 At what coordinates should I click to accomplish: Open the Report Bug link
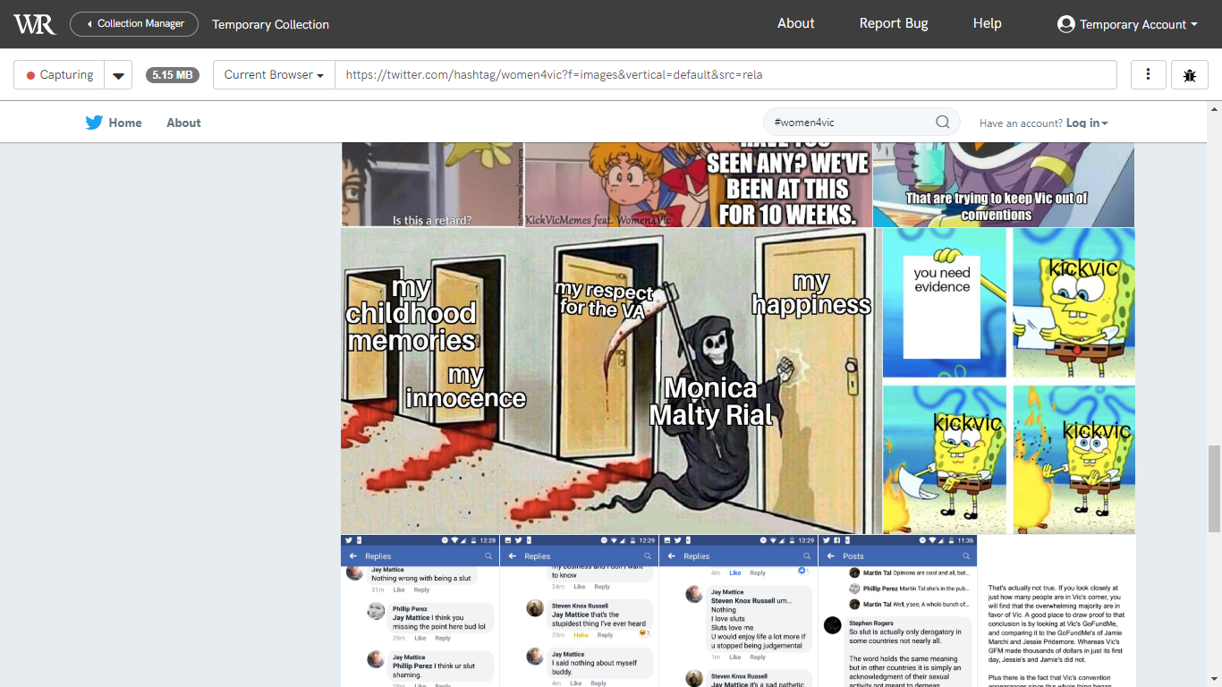click(x=894, y=23)
